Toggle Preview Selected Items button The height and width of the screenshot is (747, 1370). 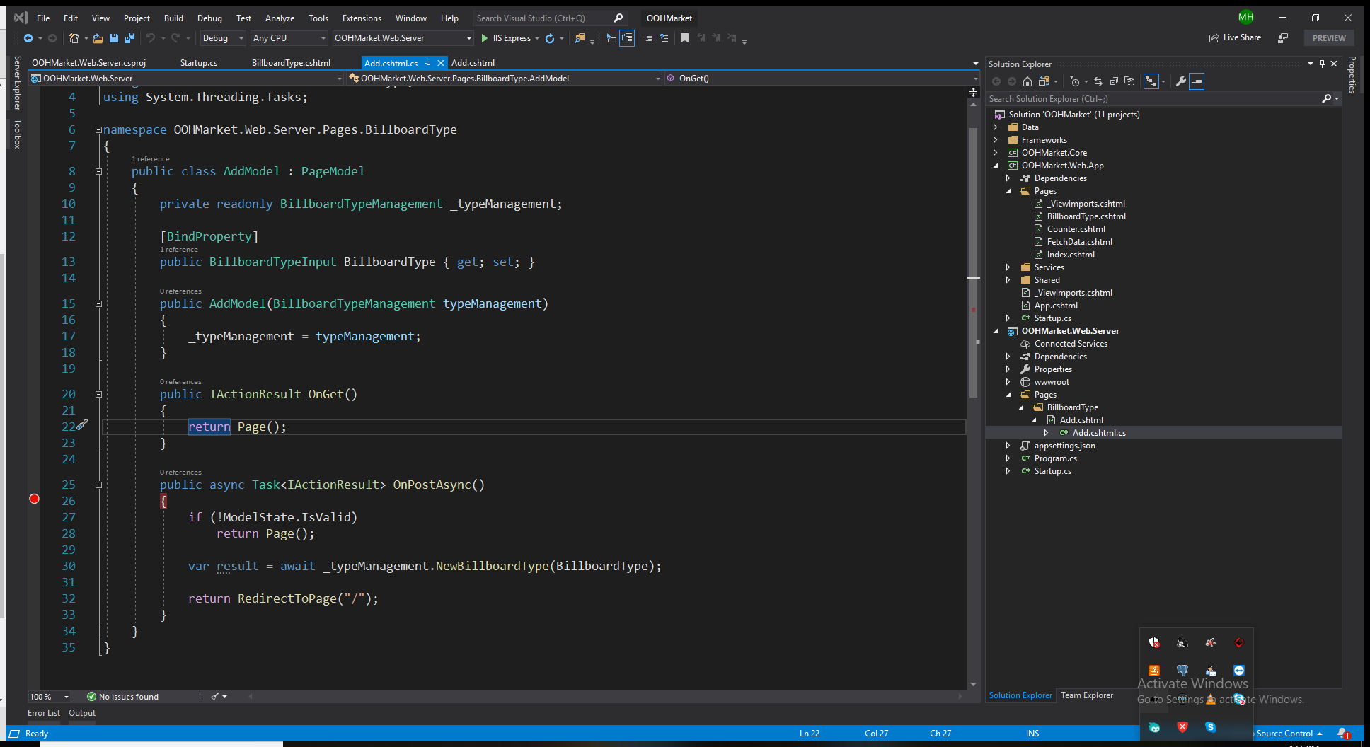pyautogui.click(x=1197, y=81)
